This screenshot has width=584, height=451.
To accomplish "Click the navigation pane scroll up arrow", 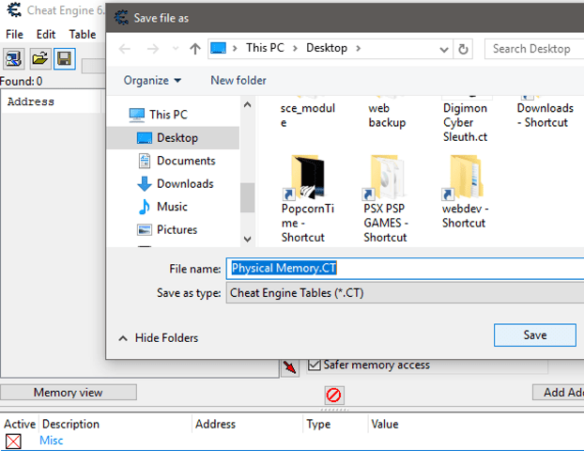I will coord(247,104).
